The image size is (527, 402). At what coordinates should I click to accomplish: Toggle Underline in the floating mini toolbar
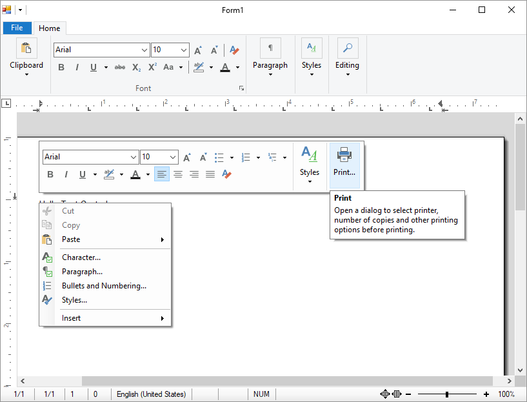[83, 174]
